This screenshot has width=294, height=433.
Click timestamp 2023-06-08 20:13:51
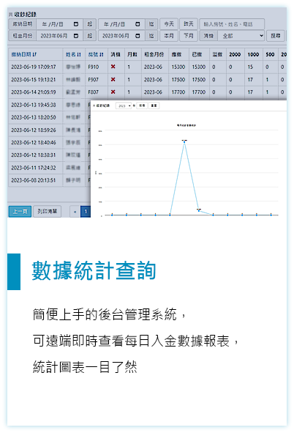pos(34,180)
